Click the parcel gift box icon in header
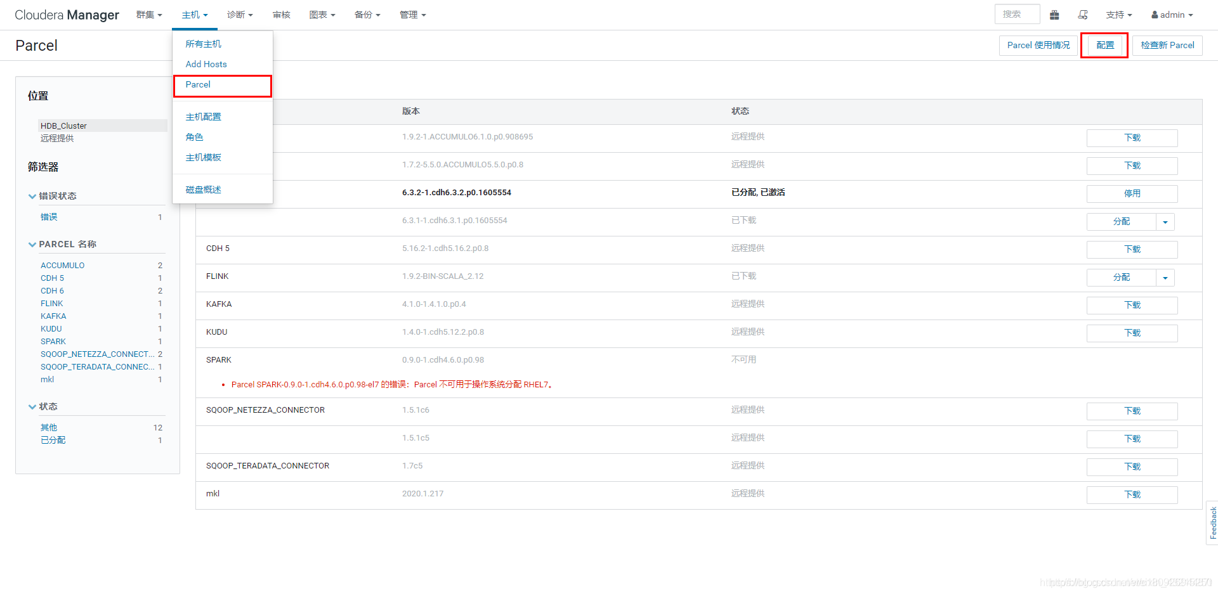1218x594 pixels. coord(1054,15)
